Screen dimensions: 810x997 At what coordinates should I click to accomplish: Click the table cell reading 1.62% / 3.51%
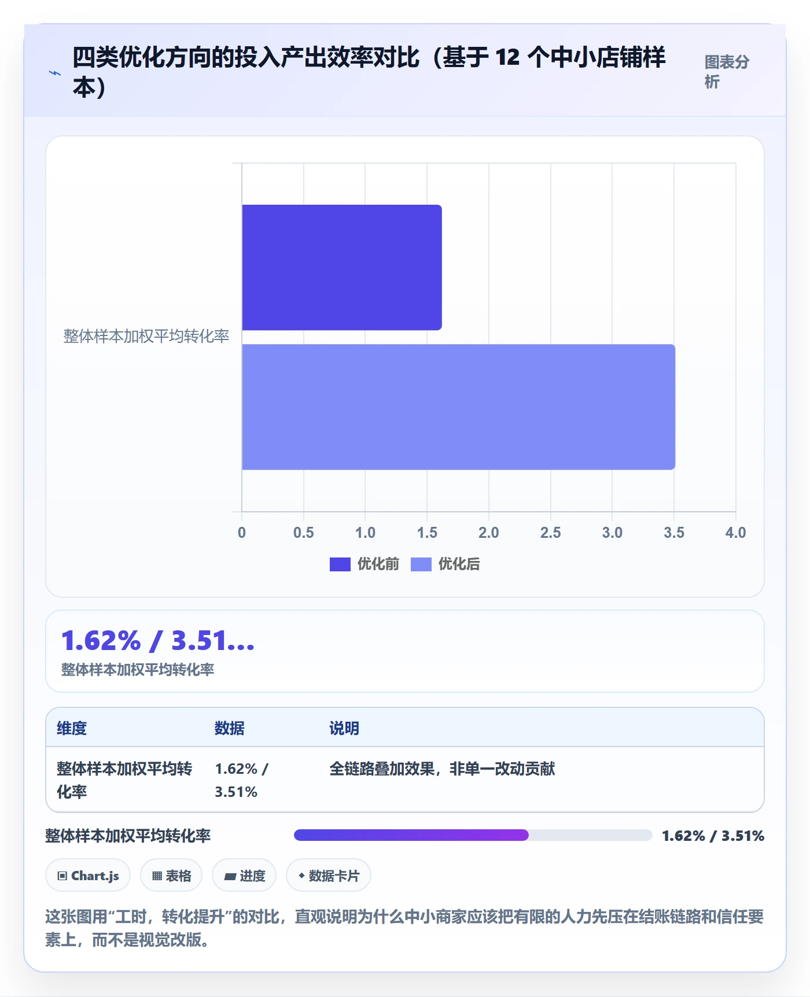(x=242, y=780)
